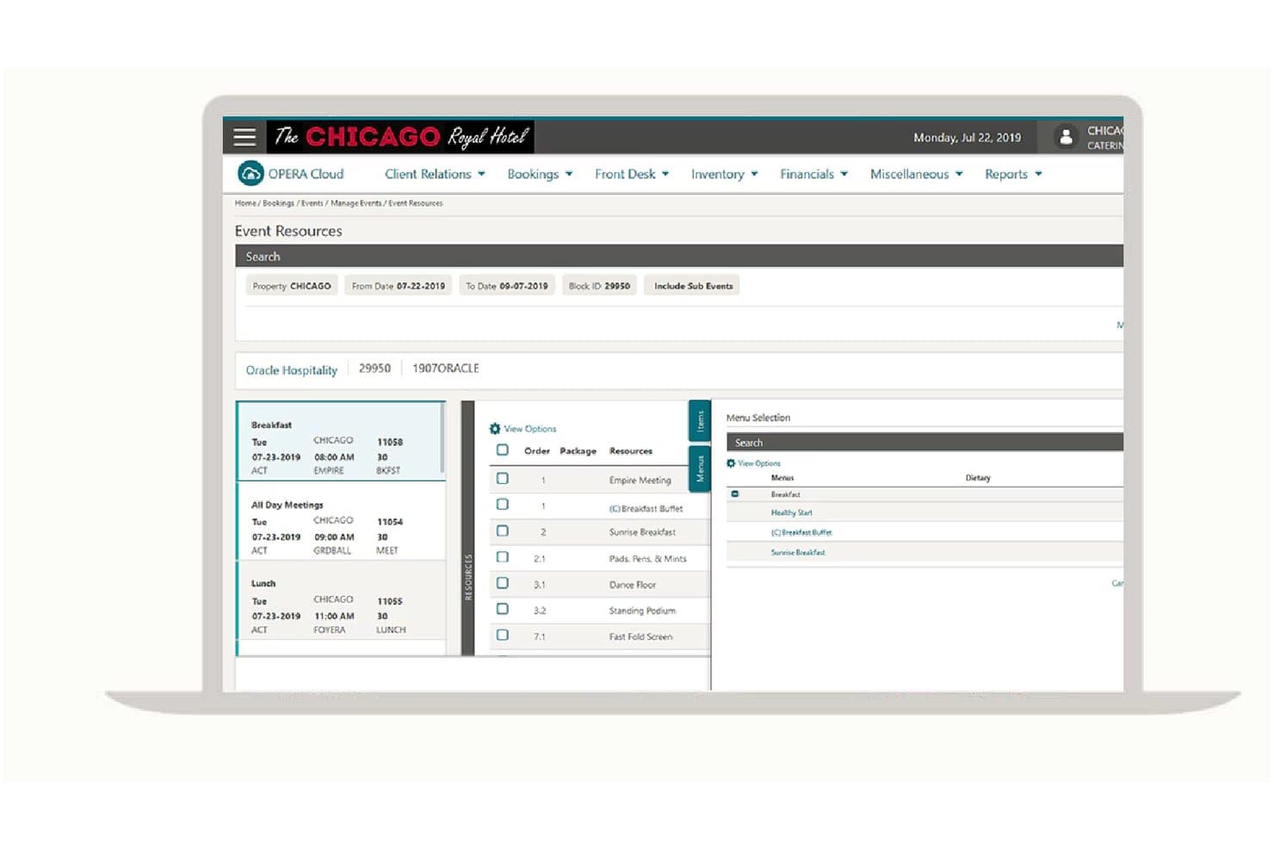Click the From Date 07-22-2019 chip
The image size is (1274, 850).
pyautogui.click(x=399, y=286)
